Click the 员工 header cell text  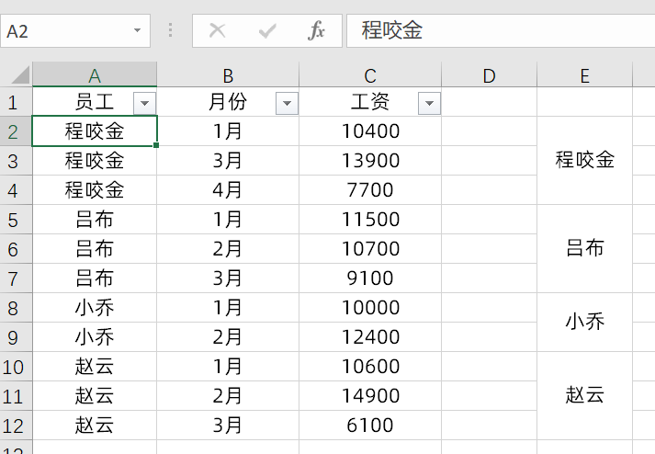95,102
